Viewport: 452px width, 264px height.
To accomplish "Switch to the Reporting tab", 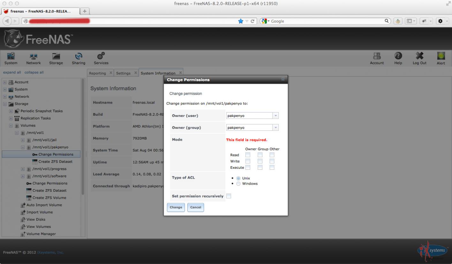I will [97, 73].
